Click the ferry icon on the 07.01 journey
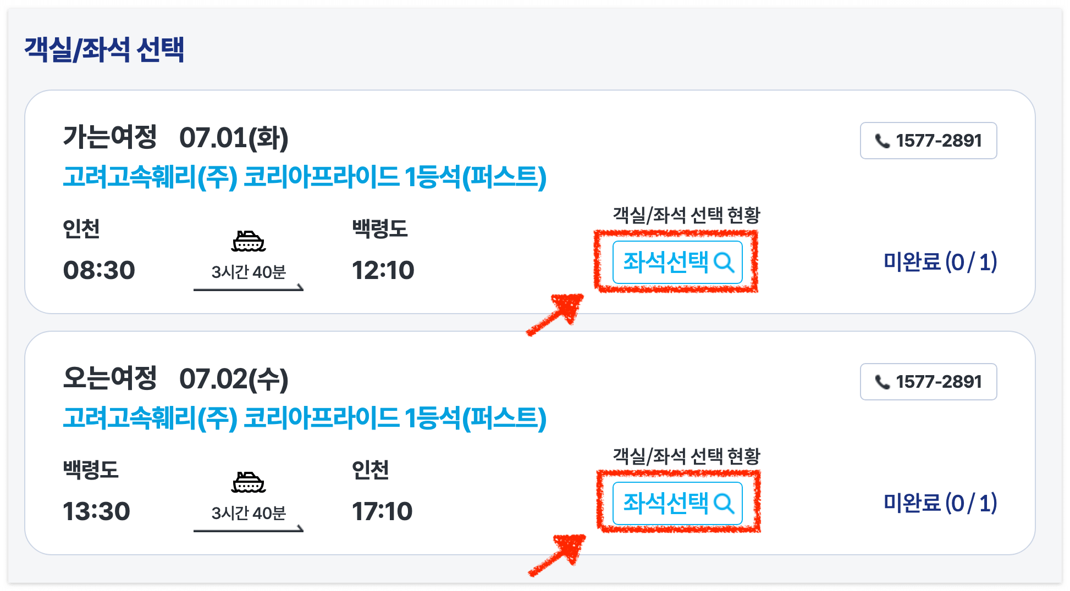The width and height of the screenshot is (1070, 591). (x=249, y=241)
